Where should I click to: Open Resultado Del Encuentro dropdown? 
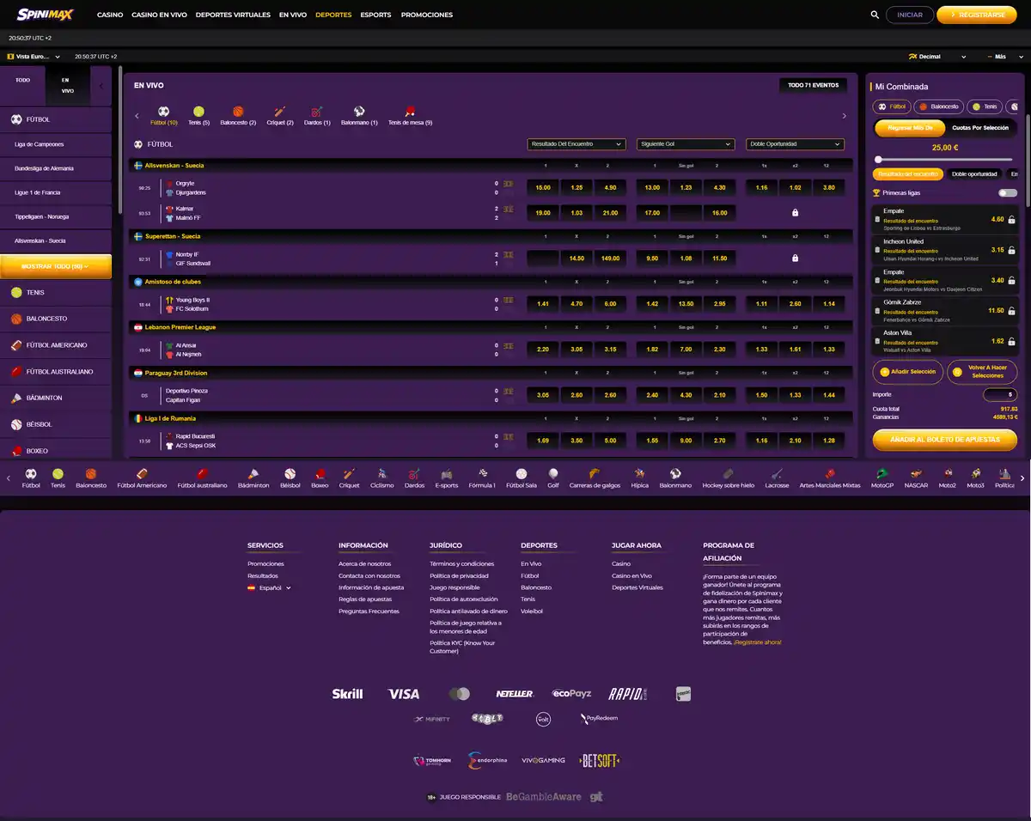pyautogui.click(x=577, y=144)
